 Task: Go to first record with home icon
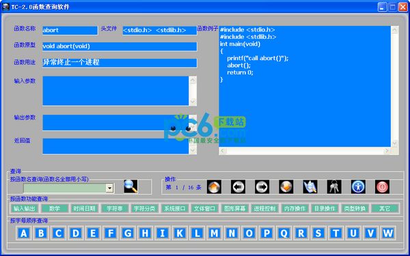coord(214,187)
